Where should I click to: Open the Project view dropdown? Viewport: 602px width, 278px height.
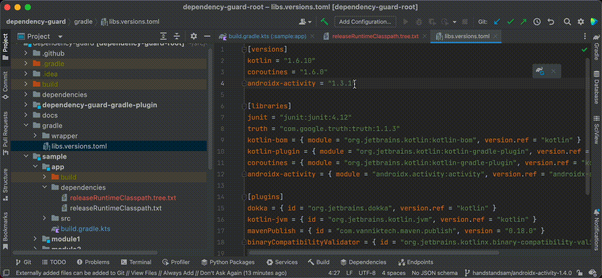pos(60,37)
